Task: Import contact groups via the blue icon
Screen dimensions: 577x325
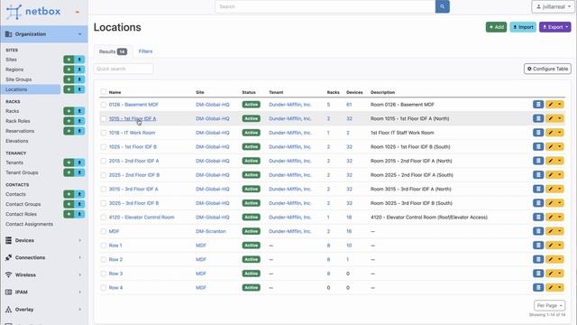Action: [79, 204]
